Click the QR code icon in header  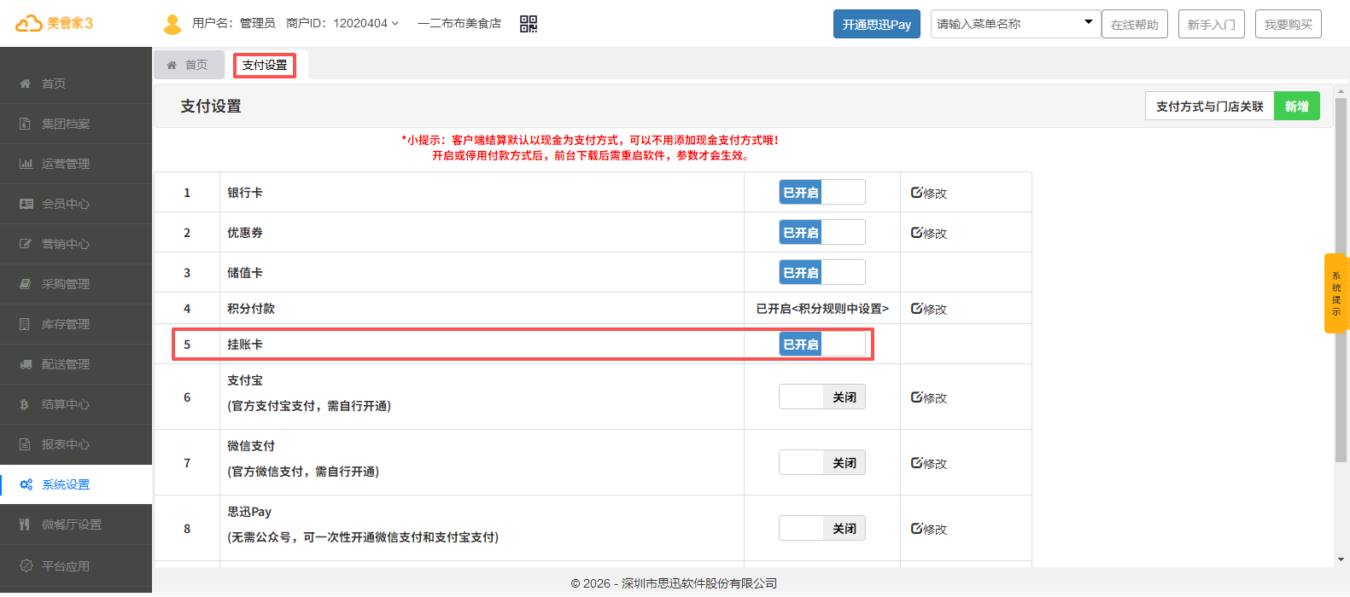529,24
